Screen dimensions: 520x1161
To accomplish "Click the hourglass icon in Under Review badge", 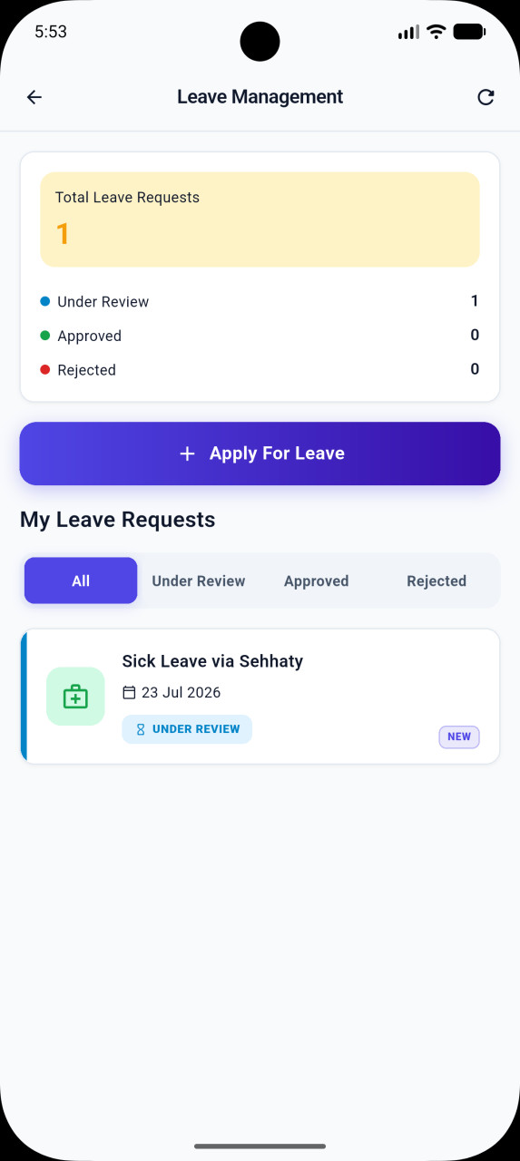I will [x=141, y=729].
